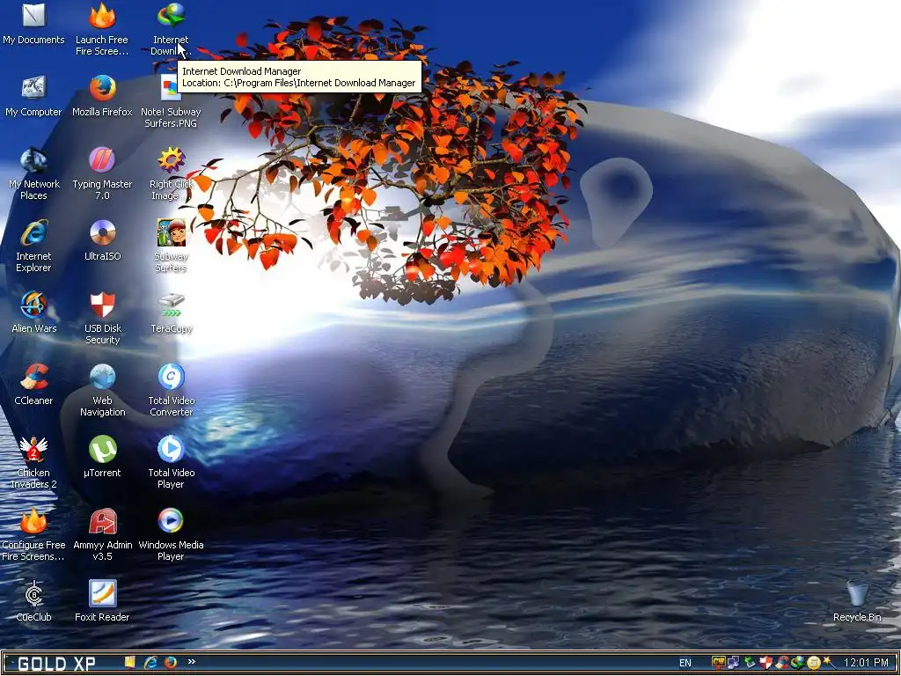Viewport: 901px width, 676px height.
Task: Click the Show Desktop quick launch icon
Action: 130,662
